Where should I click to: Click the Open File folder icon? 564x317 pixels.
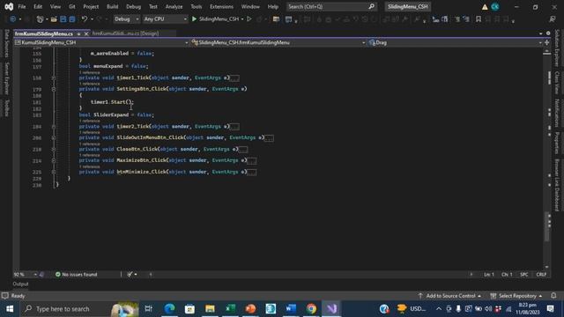pyautogui.click(x=54, y=19)
